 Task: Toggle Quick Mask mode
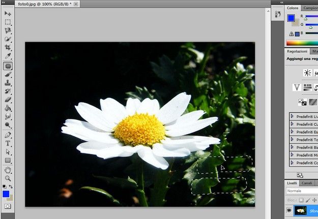[x=8, y=206]
